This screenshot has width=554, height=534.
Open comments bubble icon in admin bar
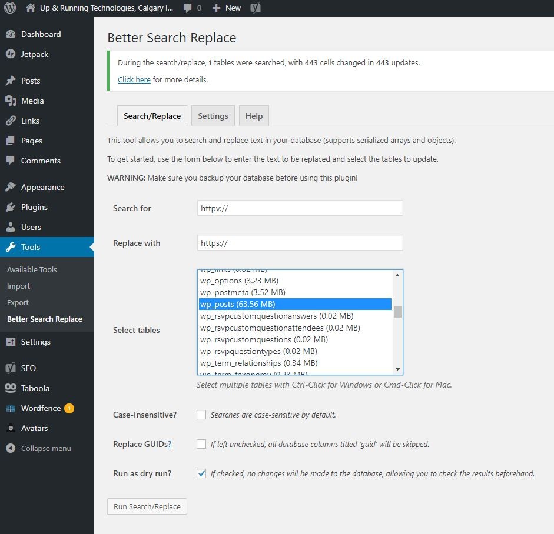pyautogui.click(x=188, y=8)
